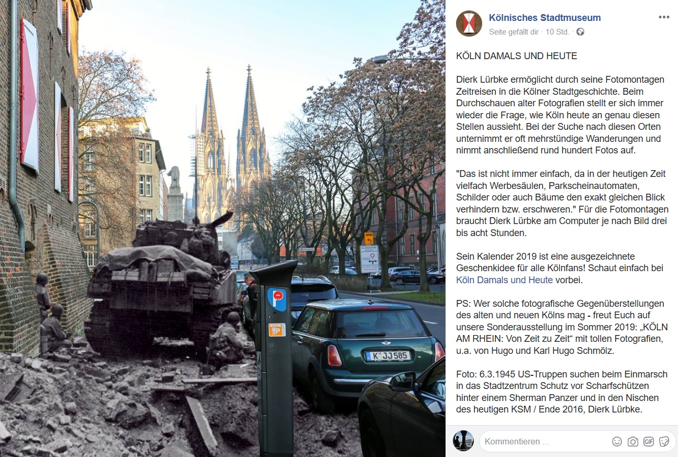Click your own avatar beside the comment box

(463, 441)
